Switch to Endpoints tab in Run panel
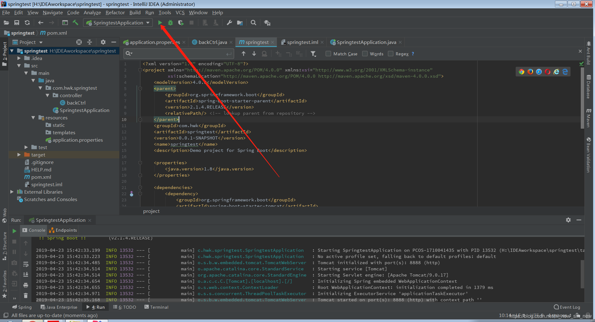Screen dimensions: 595x322 [x=63, y=230]
